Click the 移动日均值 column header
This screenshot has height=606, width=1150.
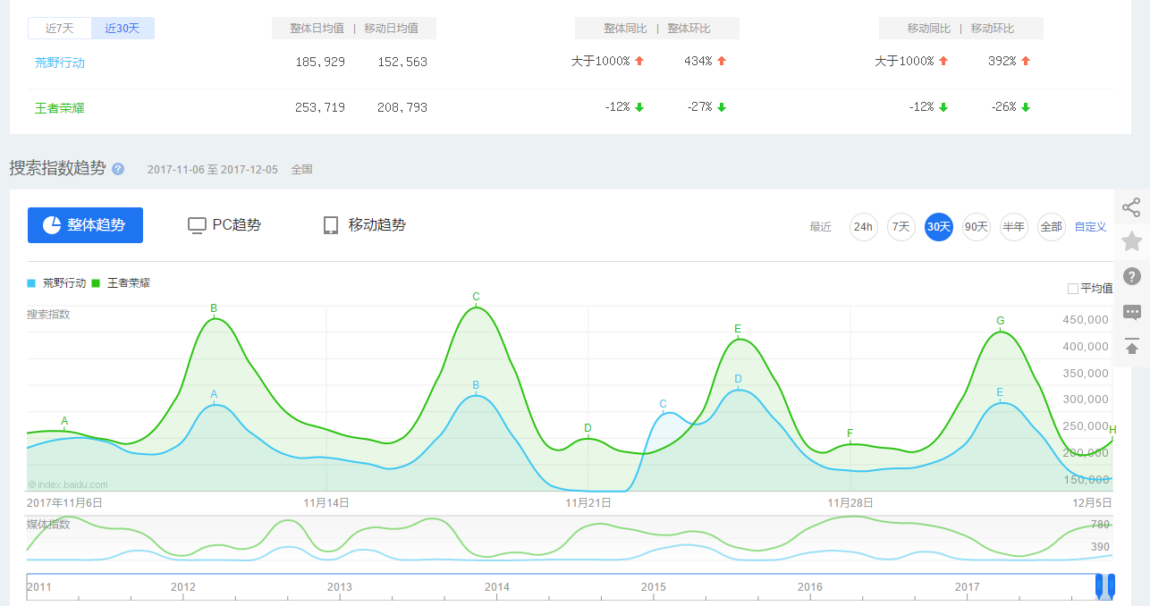click(392, 29)
